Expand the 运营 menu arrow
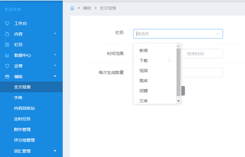Screen dimensions: 245x157 (x=55, y=65)
